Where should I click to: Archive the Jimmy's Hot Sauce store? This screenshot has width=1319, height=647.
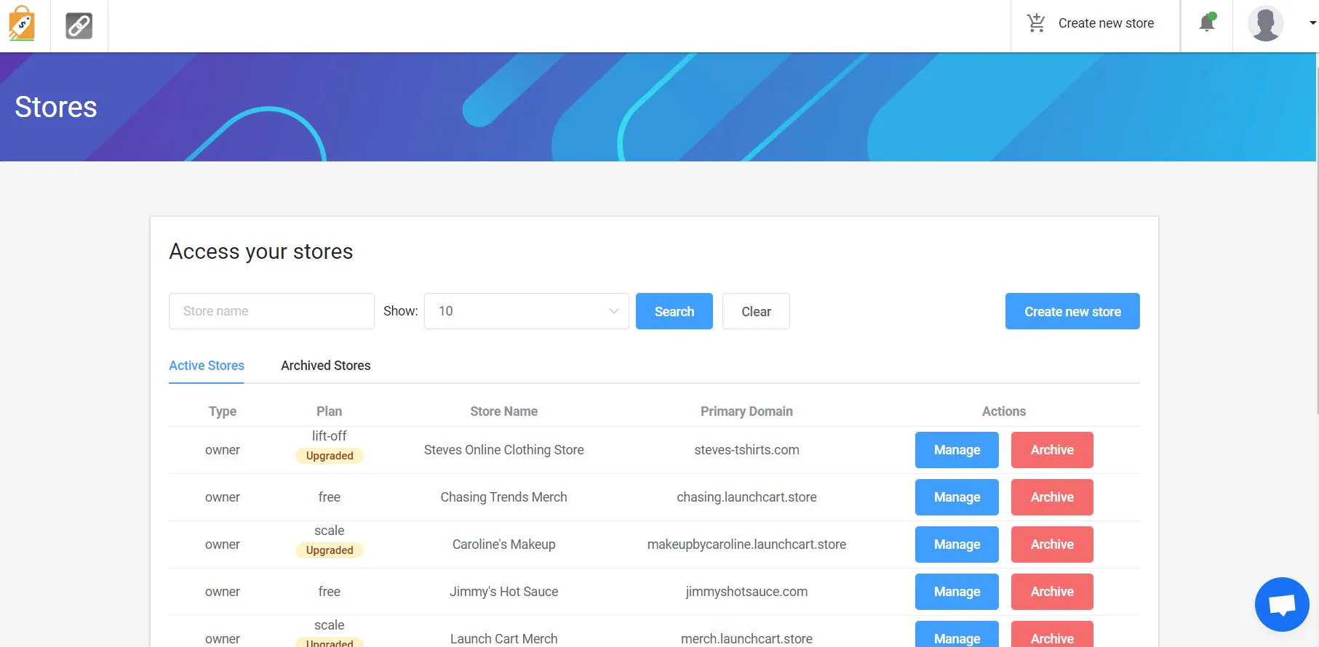(x=1052, y=592)
